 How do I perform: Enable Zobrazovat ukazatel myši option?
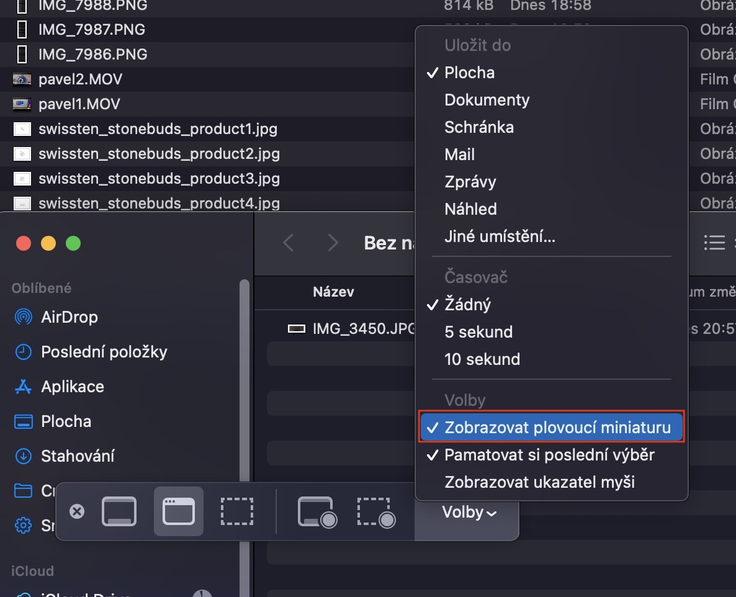coord(539,482)
